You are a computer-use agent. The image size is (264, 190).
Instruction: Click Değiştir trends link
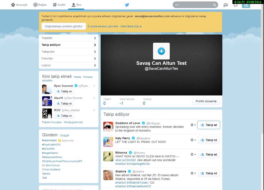point(65,135)
